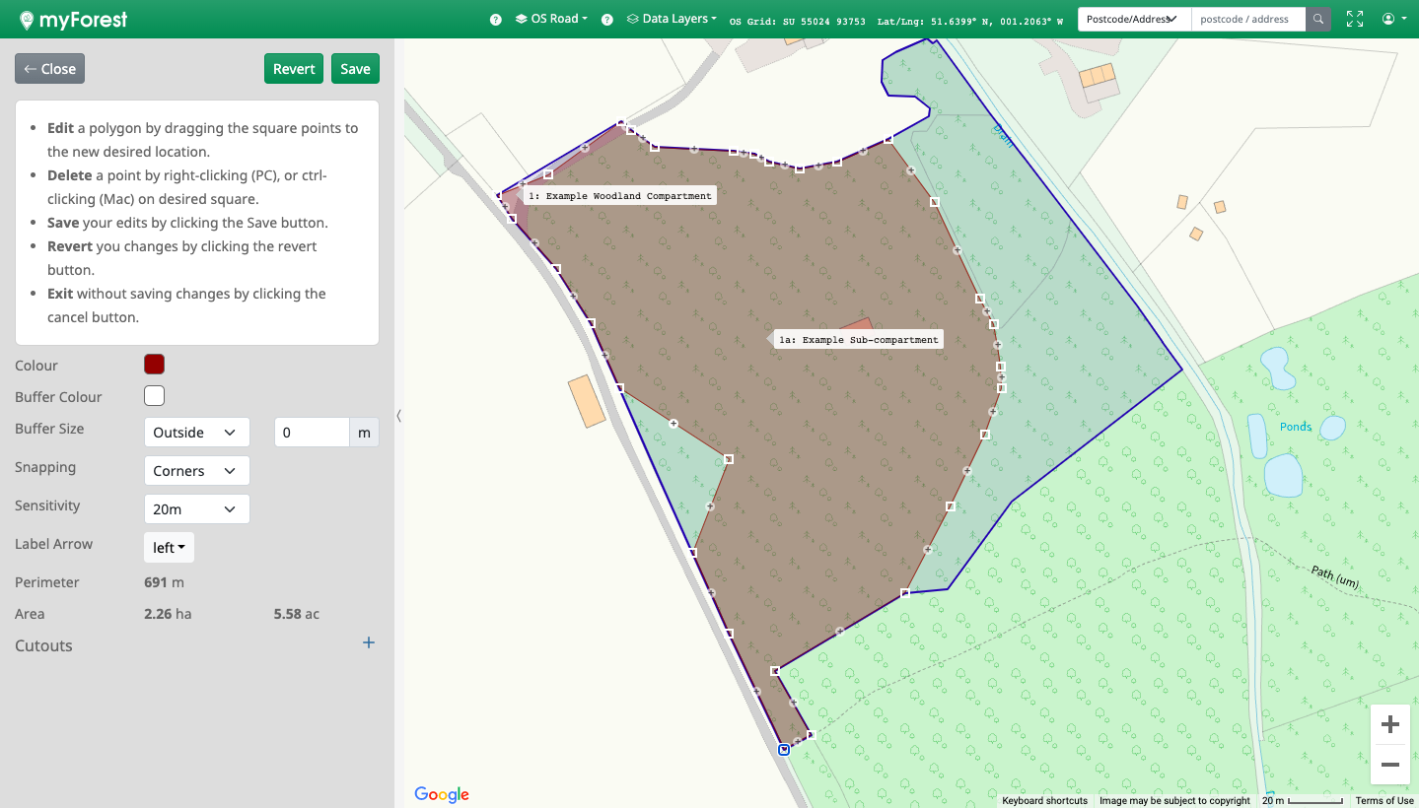The width and height of the screenshot is (1419, 808).
Task: Pick the dark red Colour swatch
Action: click(x=154, y=365)
